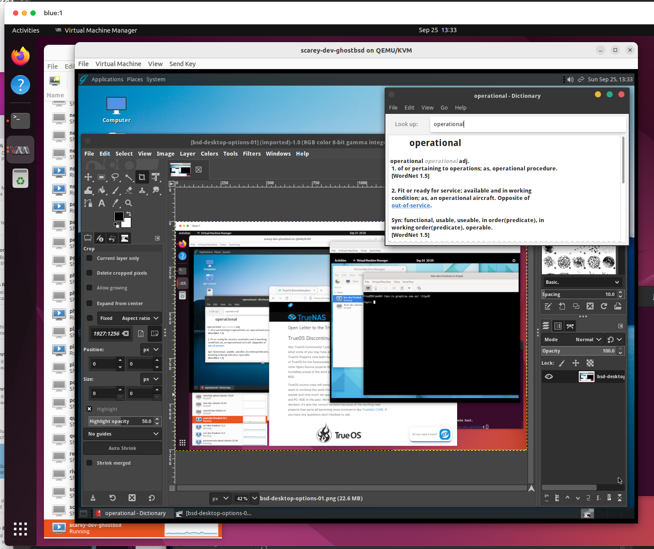
Task: Open the Channels tab in layers dock
Action: pyautogui.click(x=558, y=326)
